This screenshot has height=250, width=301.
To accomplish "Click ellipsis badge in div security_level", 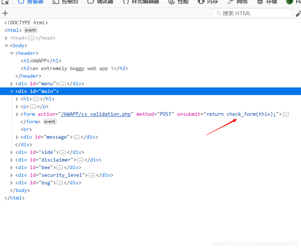I will point(92,175).
